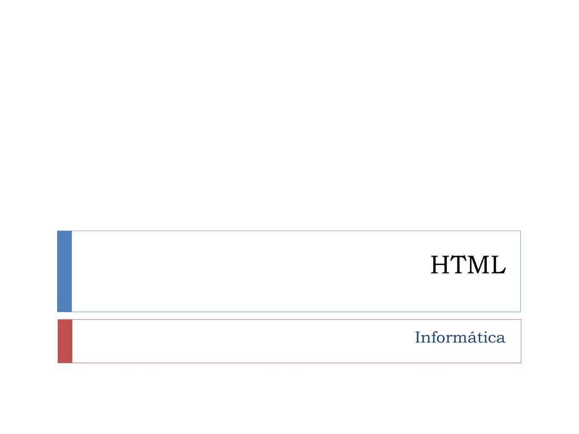Click the letter H in HTML
579x434 pixels.
click(439, 265)
